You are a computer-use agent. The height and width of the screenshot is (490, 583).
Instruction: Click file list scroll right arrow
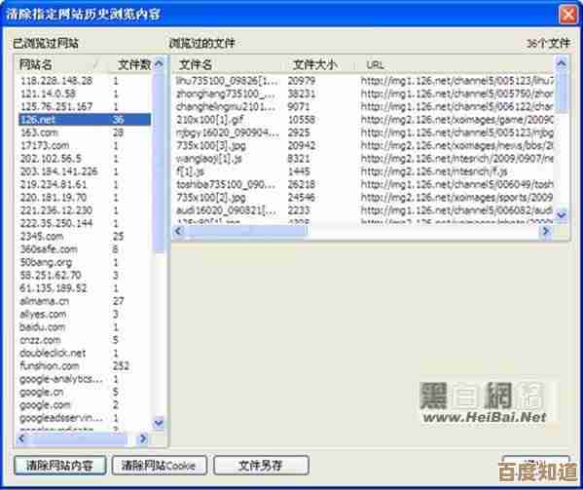click(545, 231)
